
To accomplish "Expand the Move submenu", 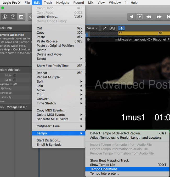I will pyautogui.click(x=59, y=90).
